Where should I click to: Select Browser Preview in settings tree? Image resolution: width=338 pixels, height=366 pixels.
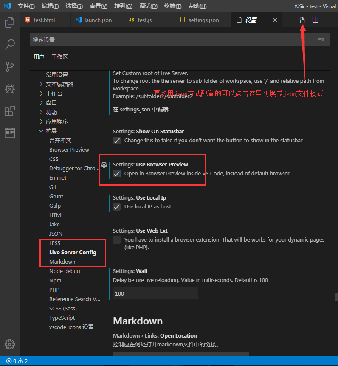(x=69, y=149)
